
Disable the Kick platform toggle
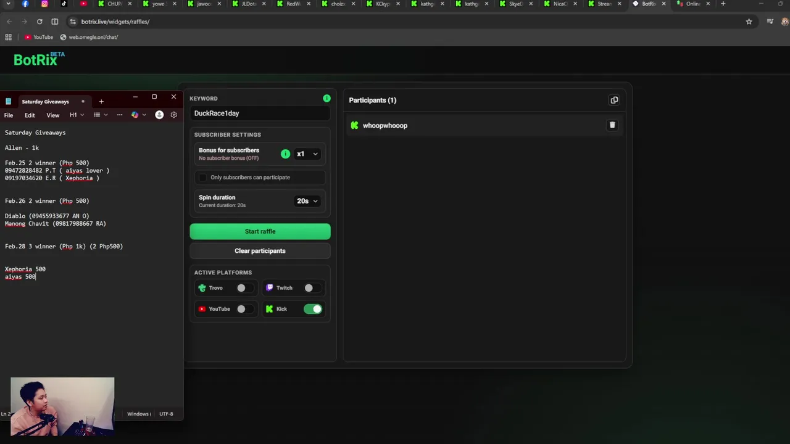coord(313,309)
